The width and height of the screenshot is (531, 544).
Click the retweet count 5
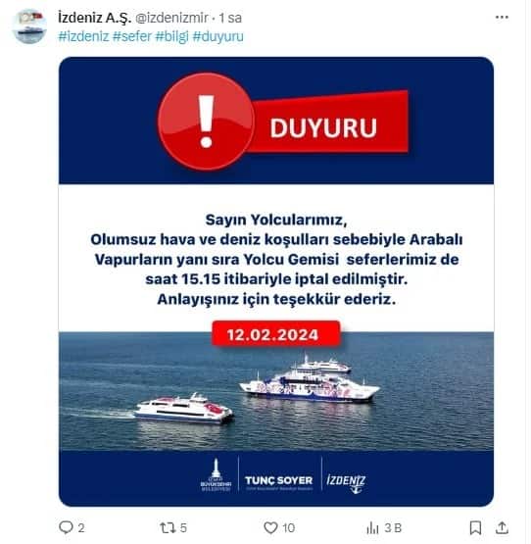point(183,528)
